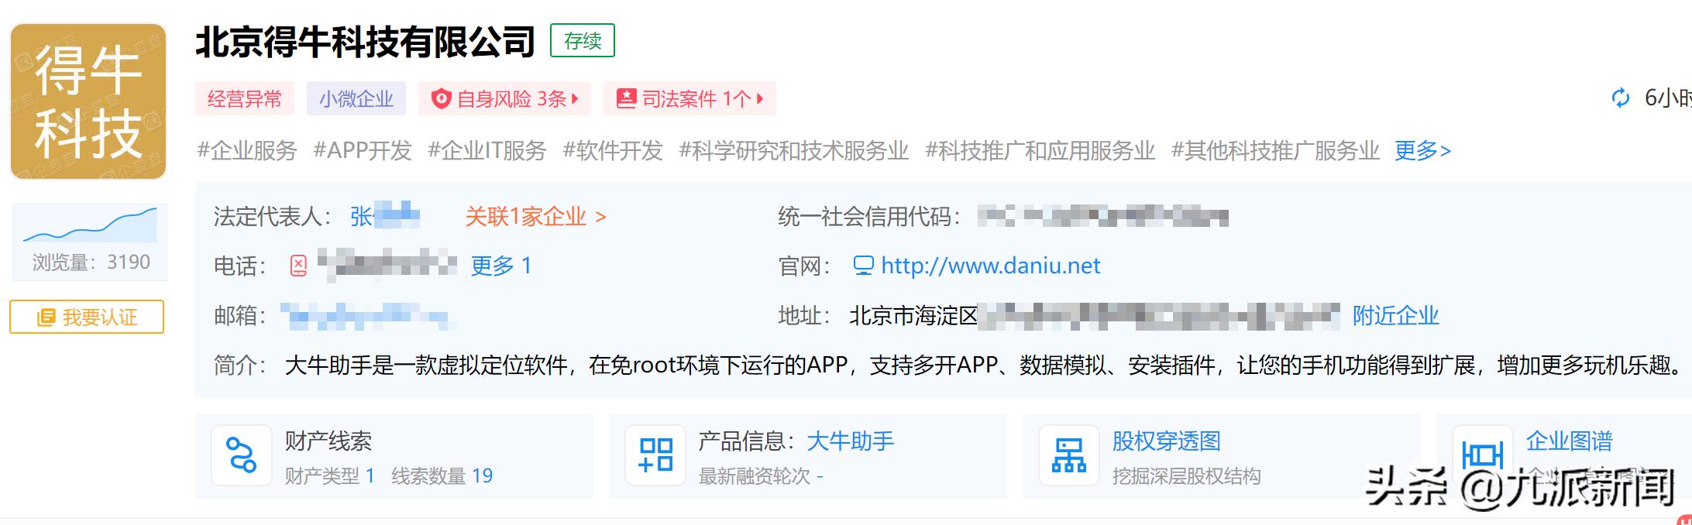Open the #软件开发 tag

click(x=613, y=150)
